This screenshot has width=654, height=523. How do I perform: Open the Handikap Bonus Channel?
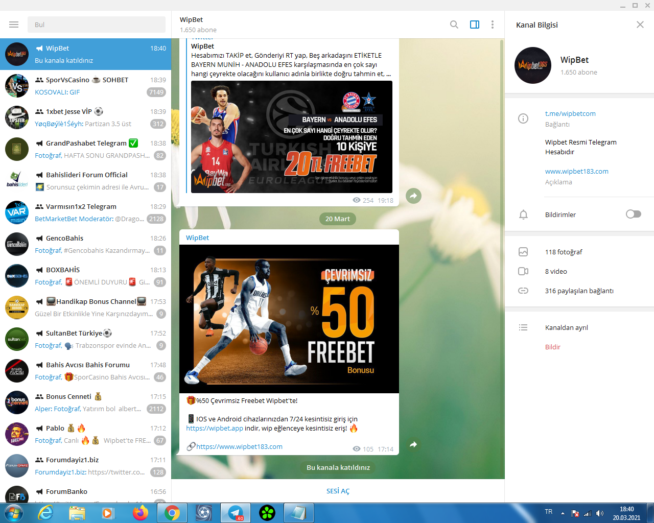(85, 307)
